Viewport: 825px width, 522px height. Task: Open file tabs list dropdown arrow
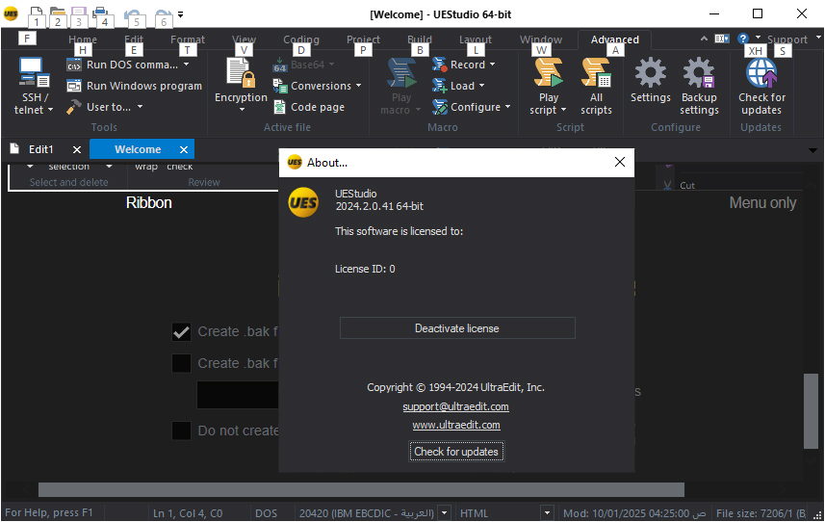[812, 150]
